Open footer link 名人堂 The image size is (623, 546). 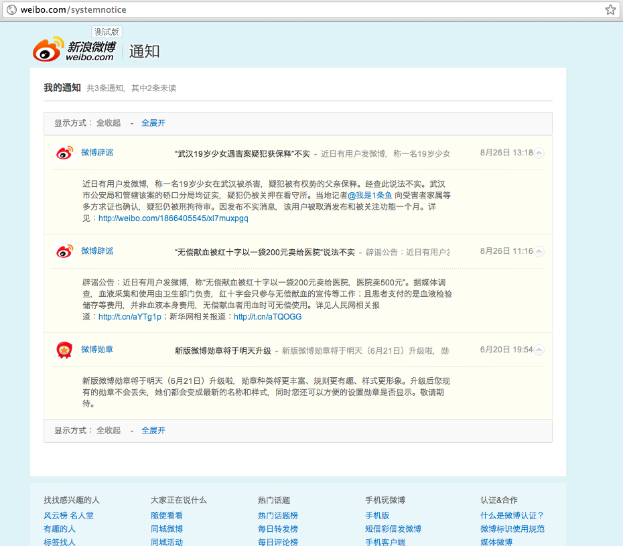(82, 516)
